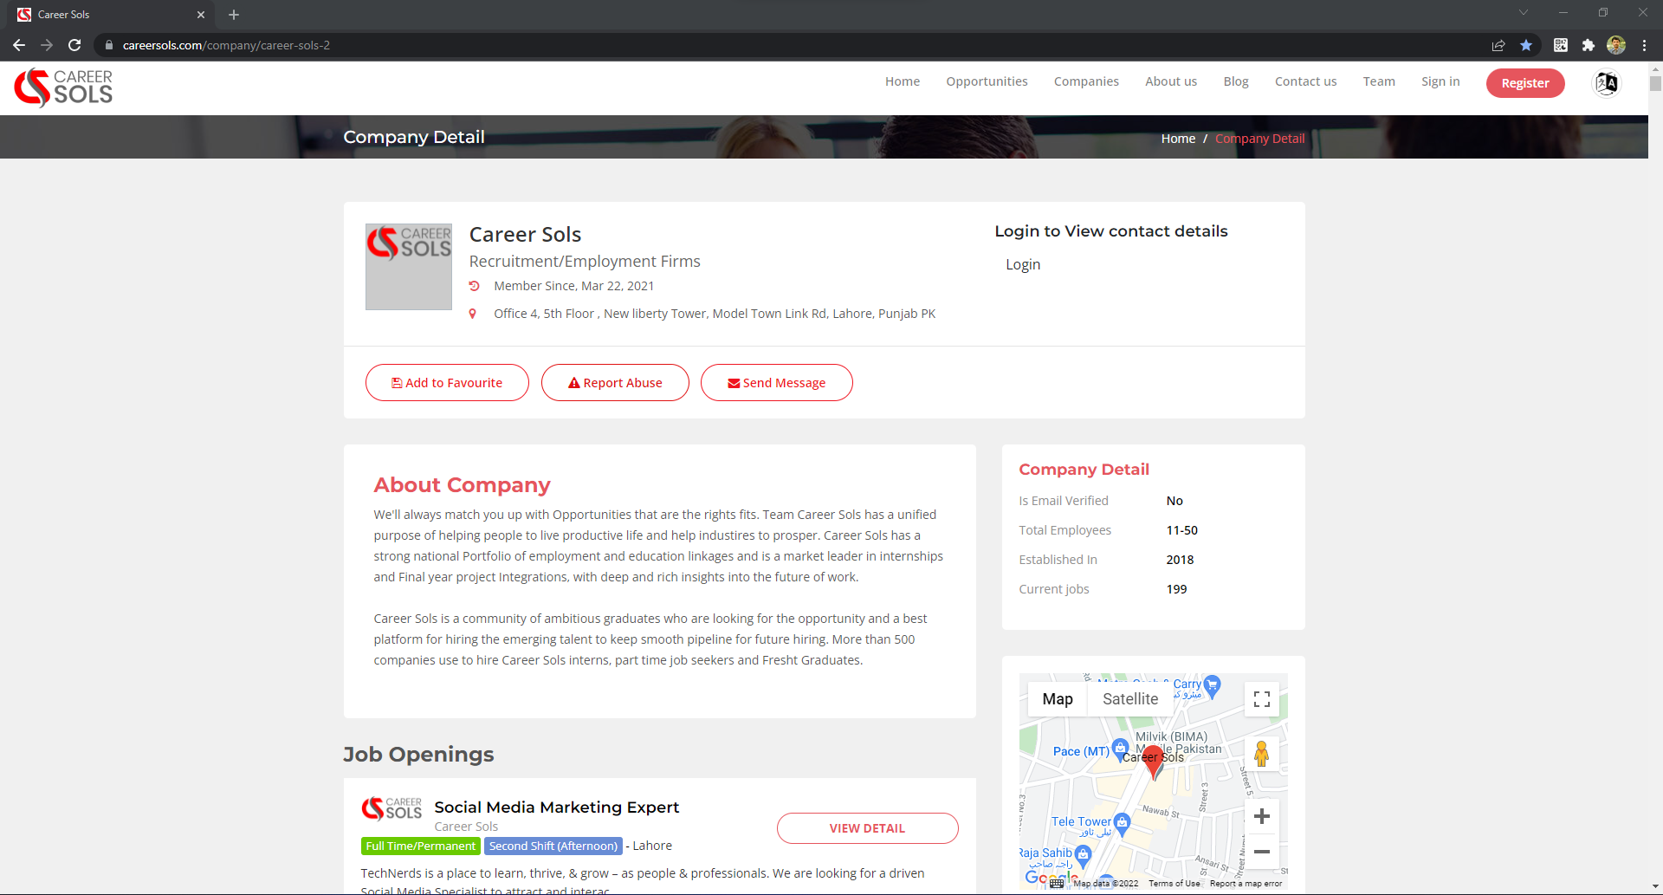
Task: Click the share page icon in address bar
Action: pyautogui.click(x=1498, y=45)
